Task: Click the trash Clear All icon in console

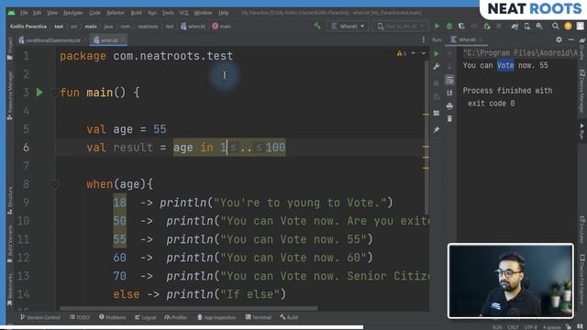Action: pyautogui.click(x=449, y=119)
